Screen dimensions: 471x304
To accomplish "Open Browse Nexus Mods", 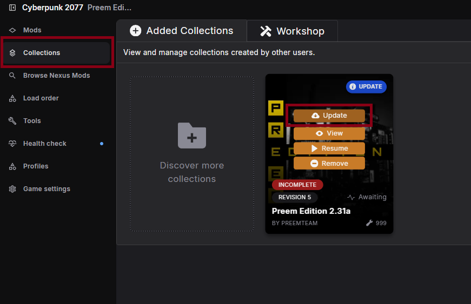I will click(x=57, y=76).
